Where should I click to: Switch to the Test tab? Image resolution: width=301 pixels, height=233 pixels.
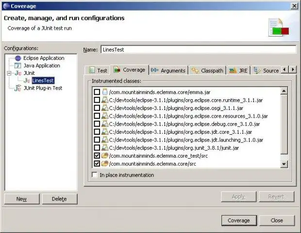click(x=98, y=71)
